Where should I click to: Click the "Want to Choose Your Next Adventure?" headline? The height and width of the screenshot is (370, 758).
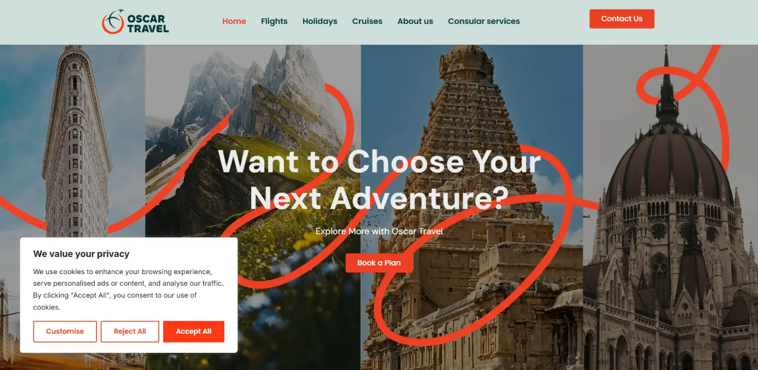click(x=380, y=179)
